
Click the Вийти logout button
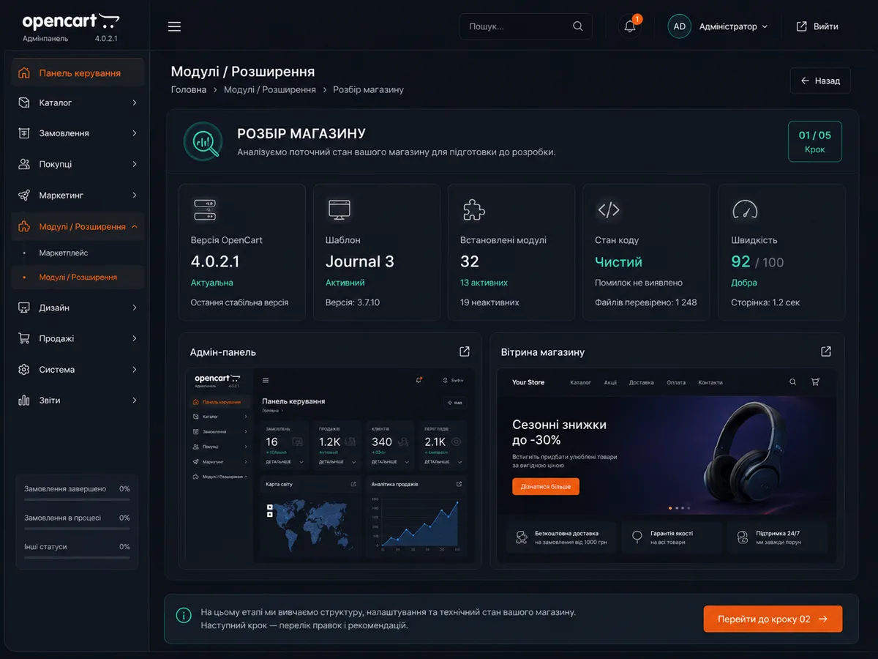[x=818, y=26]
